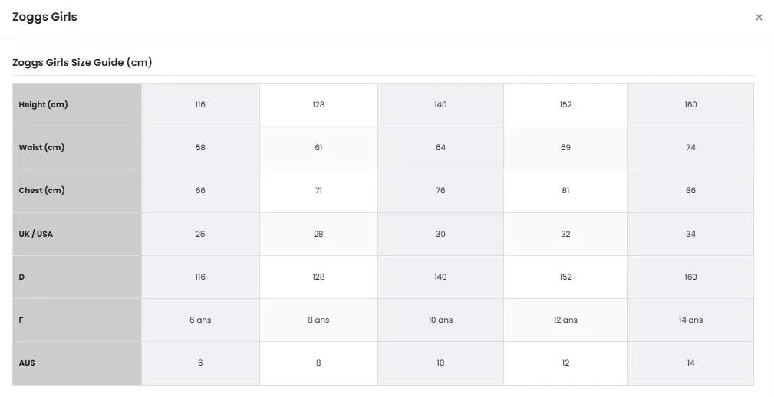Click the Chest (cm) row header

pyautogui.click(x=77, y=190)
